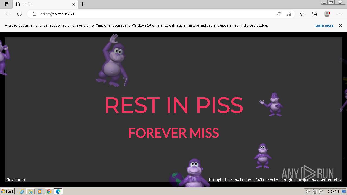Refresh the bonzibuddy.tk page
Screen dimensions: 347x195
20,14
